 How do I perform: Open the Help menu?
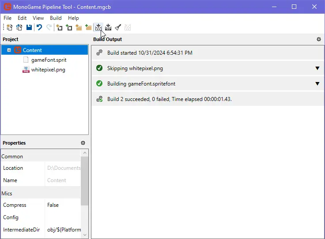[x=73, y=18]
